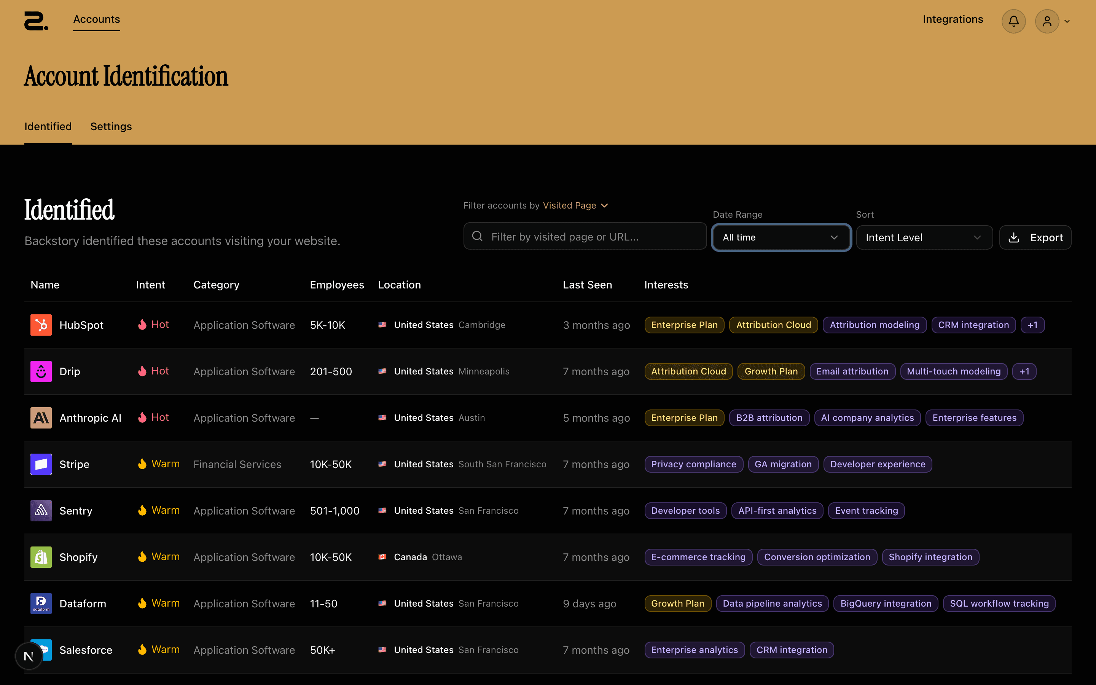
Task: Click the Sentry company logo
Action: (41, 511)
